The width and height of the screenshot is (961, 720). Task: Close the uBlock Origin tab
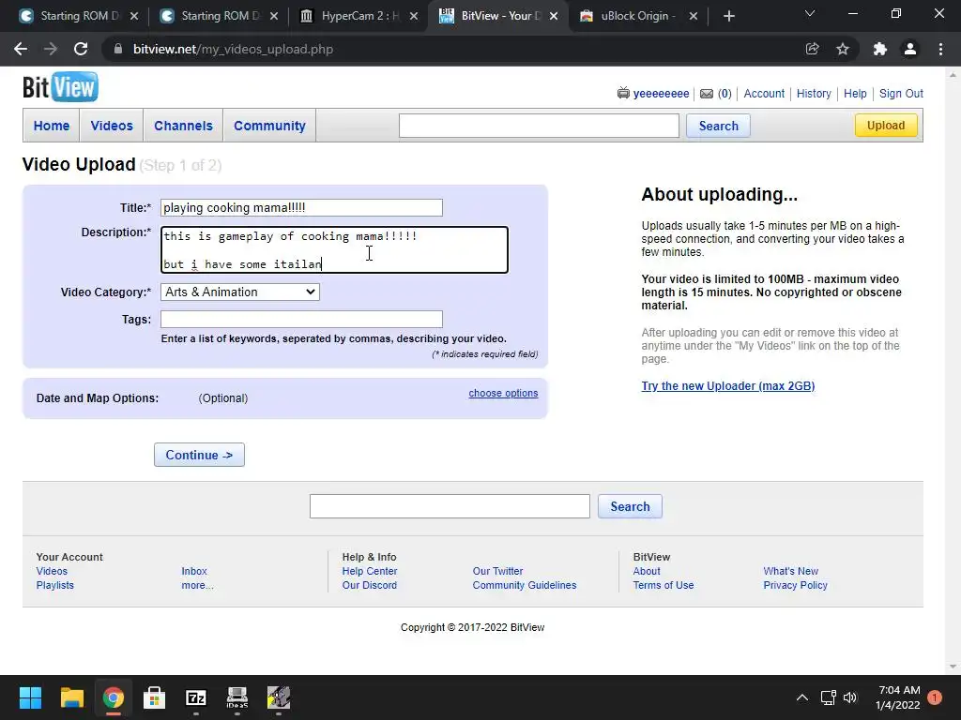[694, 16]
